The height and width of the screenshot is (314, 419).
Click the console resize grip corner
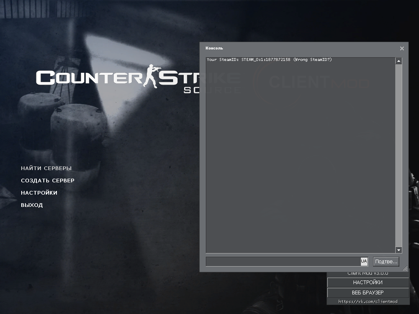[405, 269]
